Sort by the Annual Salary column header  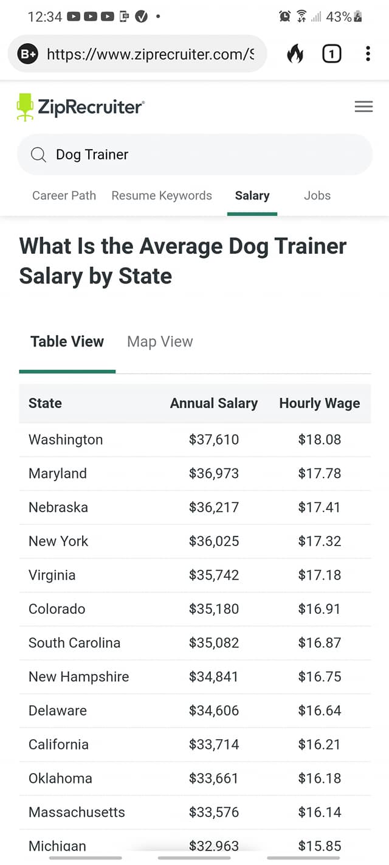point(214,403)
